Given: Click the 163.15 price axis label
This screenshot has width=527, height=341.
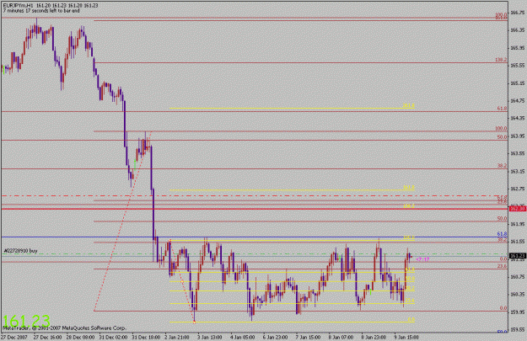Looking at the screenshot, I should (518, 171).
